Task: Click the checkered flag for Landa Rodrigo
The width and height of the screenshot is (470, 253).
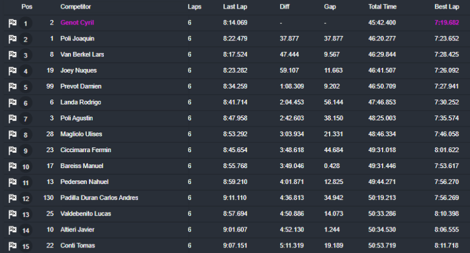Action: (12, 103)
